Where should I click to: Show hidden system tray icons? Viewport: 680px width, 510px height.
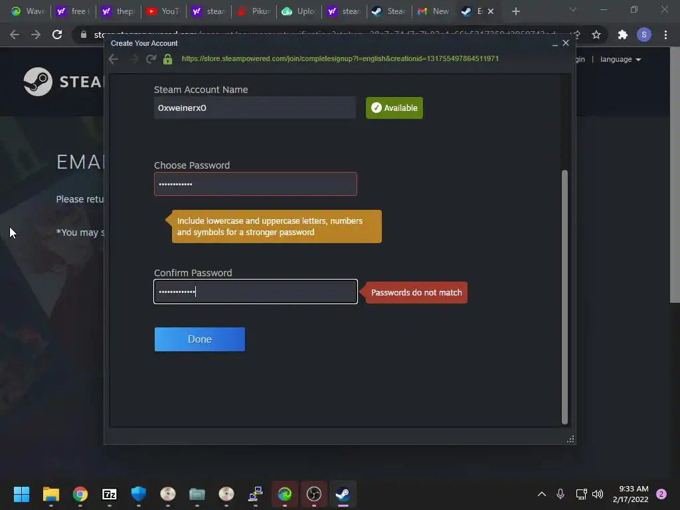point(542,494)
